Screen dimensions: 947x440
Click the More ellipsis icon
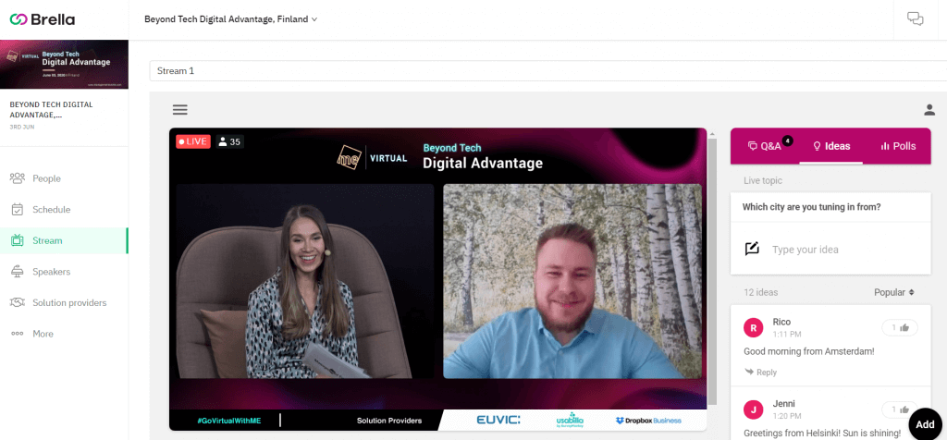pos(18,334)
